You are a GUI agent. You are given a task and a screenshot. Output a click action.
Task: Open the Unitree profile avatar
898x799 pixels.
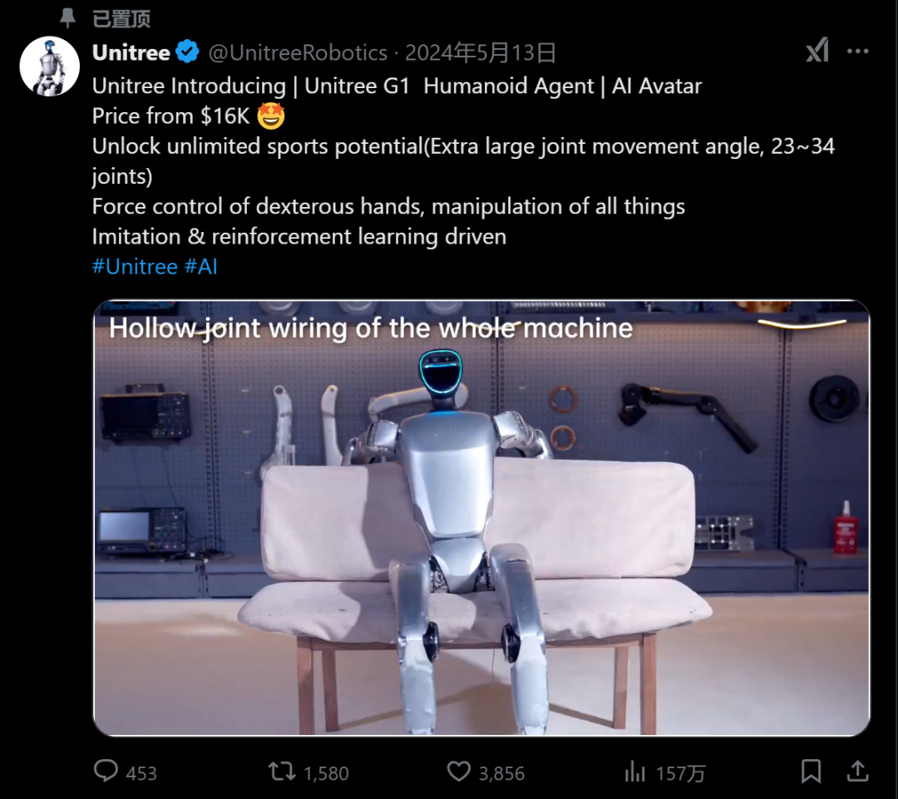coord(49,66)
